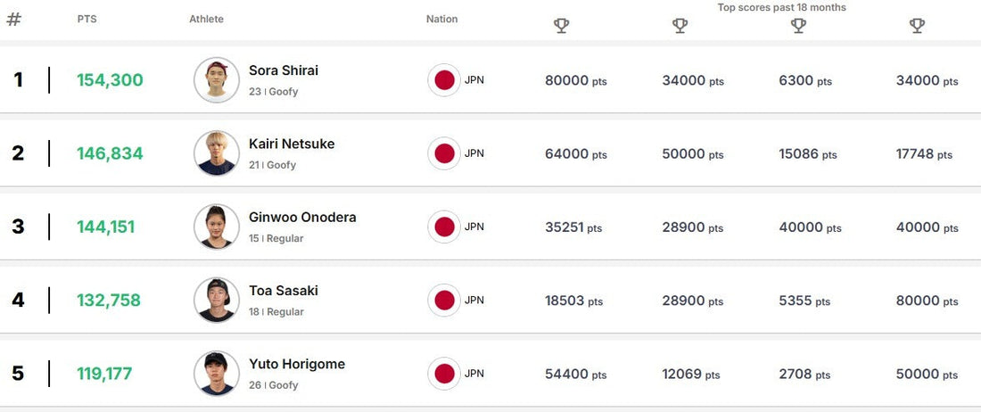Click the Athlete column header

pos(207,19)
